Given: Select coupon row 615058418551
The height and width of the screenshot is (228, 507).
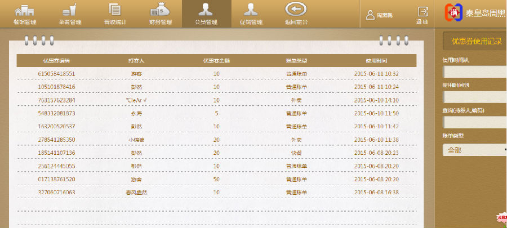Looking at the screenshot, I should (56, 74).
